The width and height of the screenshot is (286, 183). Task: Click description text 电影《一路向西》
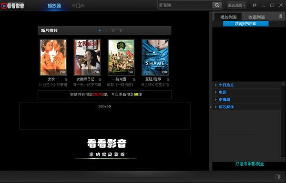click(121, 85)
